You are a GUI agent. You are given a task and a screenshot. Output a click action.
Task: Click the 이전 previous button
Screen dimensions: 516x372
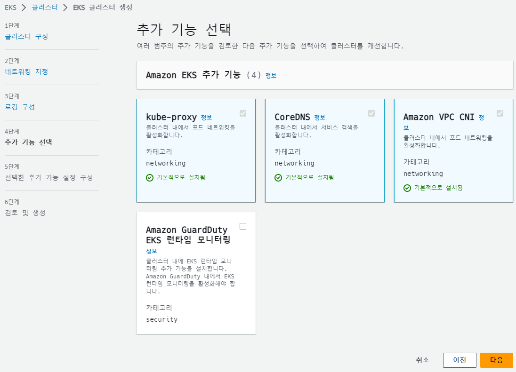(x=460, y=360)
